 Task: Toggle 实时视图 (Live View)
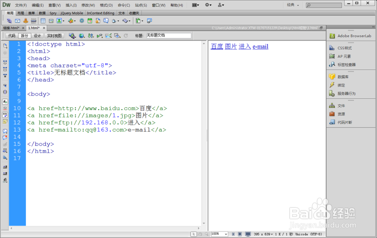click(x=54, y=35)
